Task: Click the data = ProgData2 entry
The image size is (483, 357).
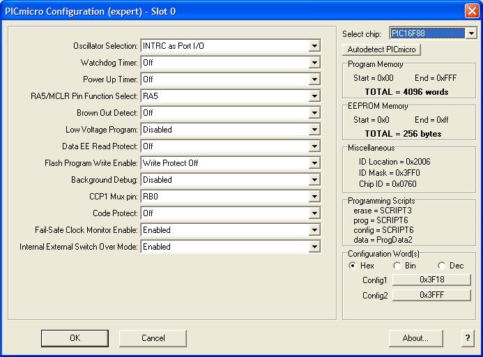Action: (x=383, y=240)
